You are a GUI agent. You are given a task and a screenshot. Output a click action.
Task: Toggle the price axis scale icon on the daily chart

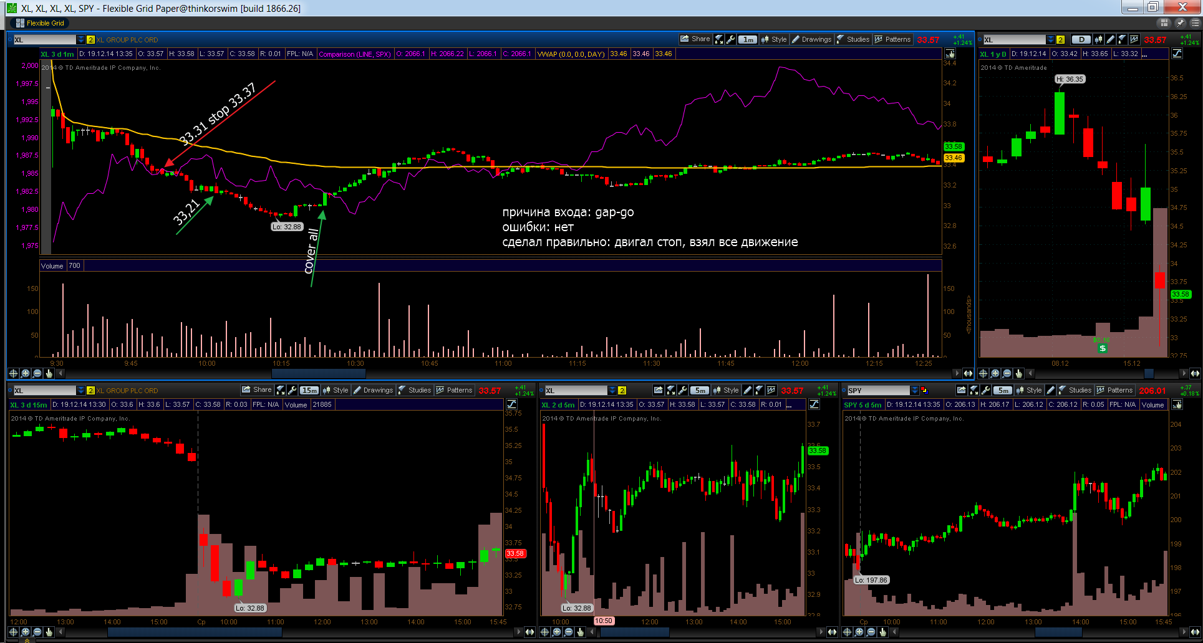click(x=1177, y=54)
